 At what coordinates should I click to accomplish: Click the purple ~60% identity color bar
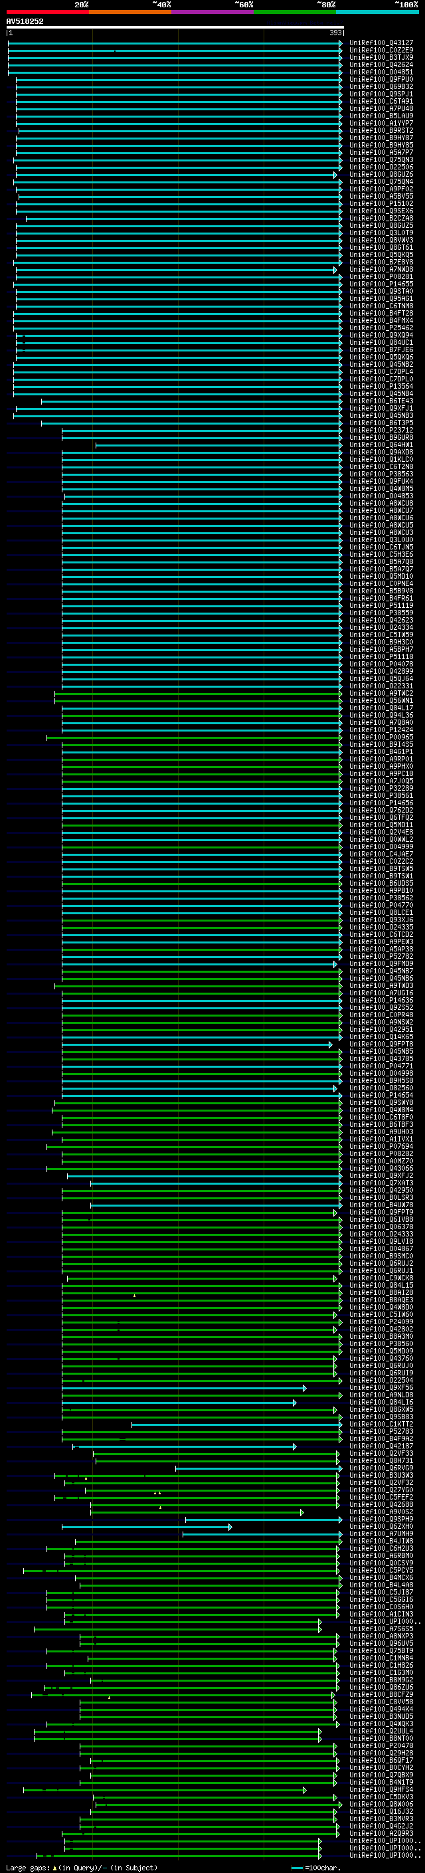pyautogui.click(x=212, y=12)
